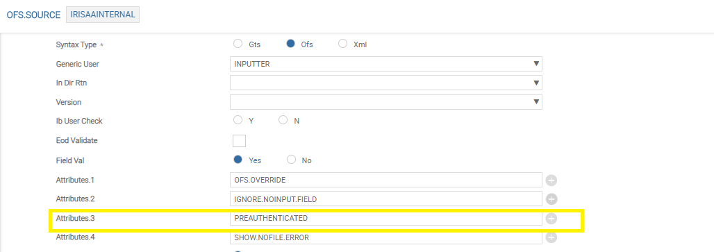Focus the IGNORE.NOINPUT.FIELD text box
The image size is (714, 252).
coord(386,199)
